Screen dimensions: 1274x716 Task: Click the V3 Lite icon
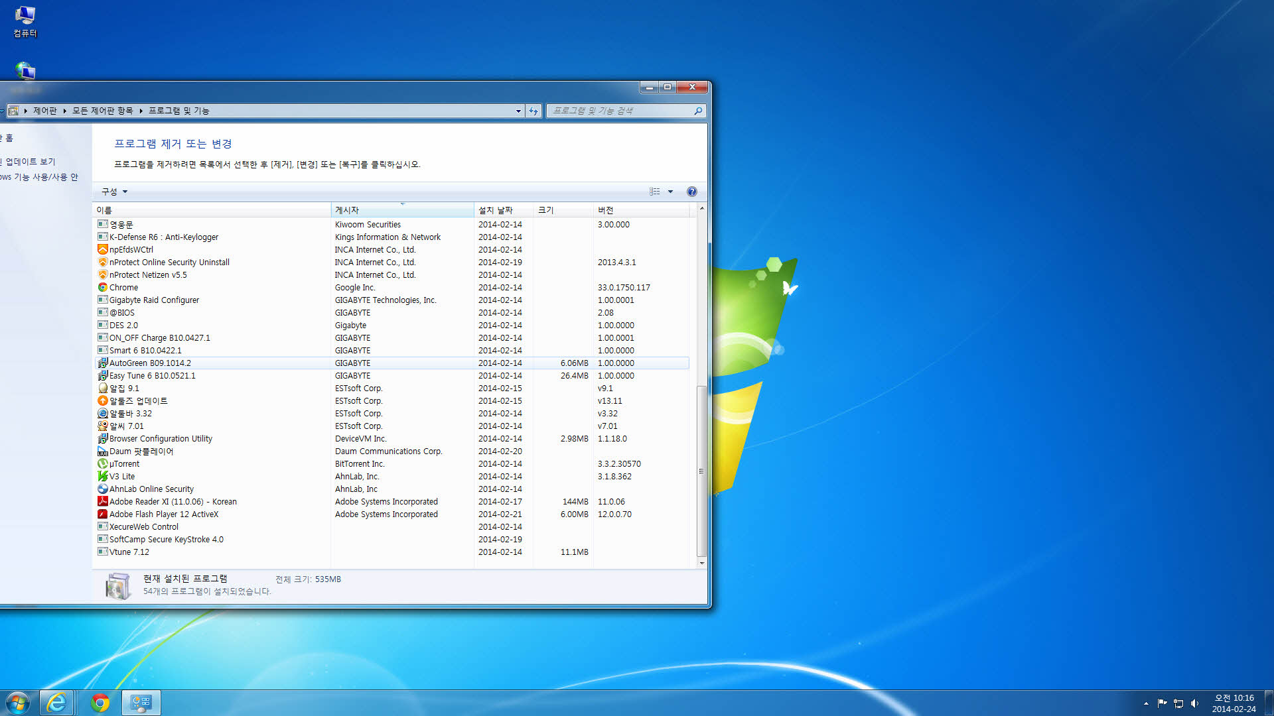(103, 476)
